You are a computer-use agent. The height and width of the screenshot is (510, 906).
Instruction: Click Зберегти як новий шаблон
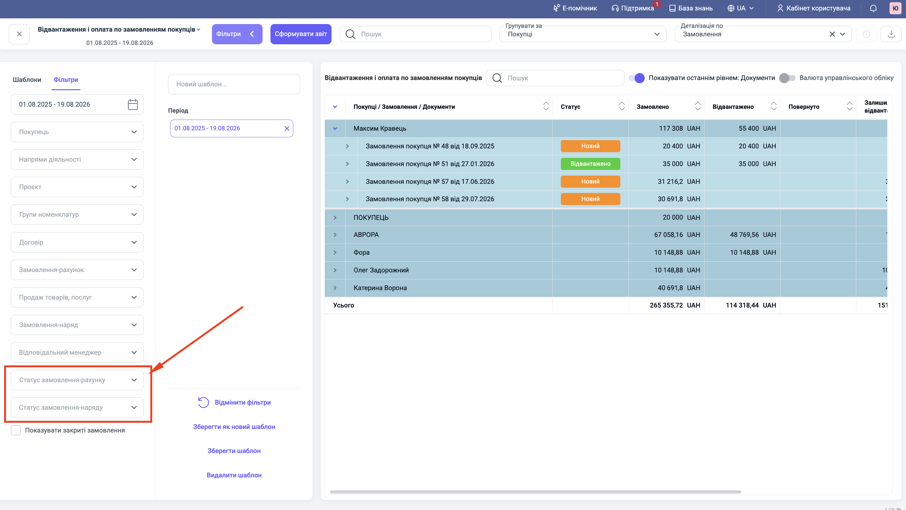234,427
